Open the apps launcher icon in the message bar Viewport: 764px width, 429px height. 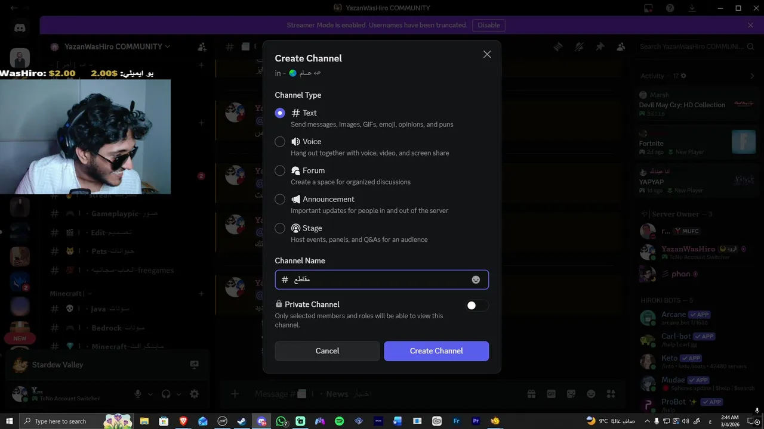[x=611, y=394]
